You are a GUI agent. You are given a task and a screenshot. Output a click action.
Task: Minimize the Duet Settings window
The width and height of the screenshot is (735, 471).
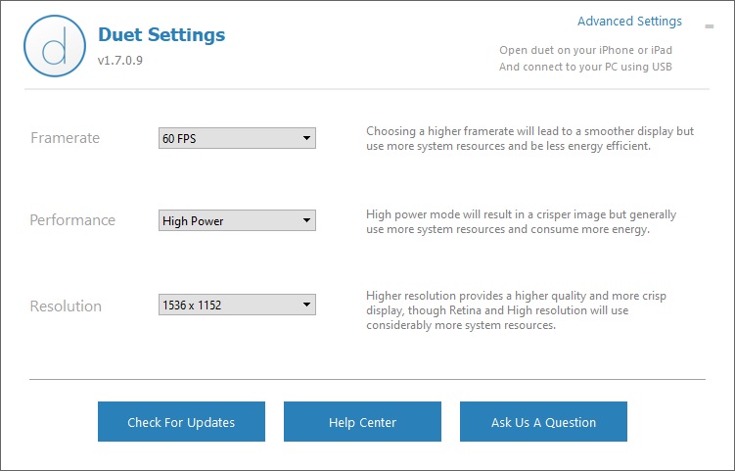pos(709,26)
